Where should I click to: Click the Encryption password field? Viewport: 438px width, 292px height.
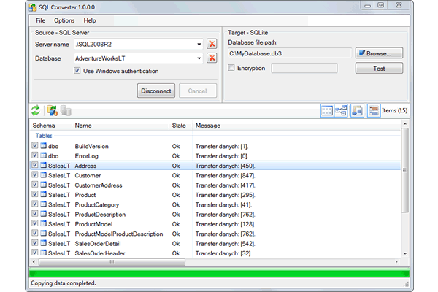[x=304, y=68]
